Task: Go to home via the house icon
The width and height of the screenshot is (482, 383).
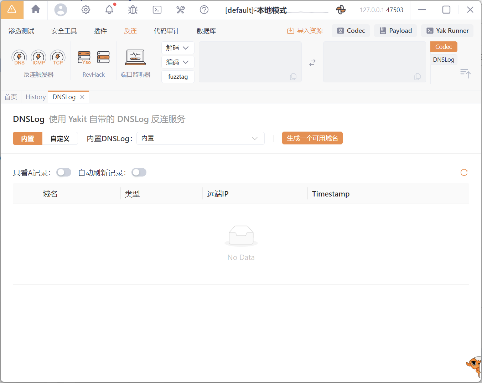Action: [x=36, y=9]
